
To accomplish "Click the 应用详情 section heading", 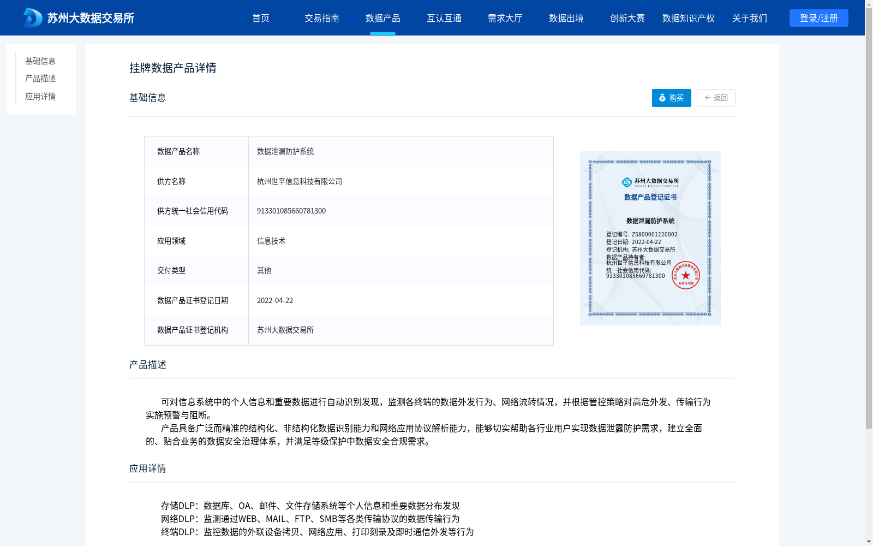I will pyautogui.click(x=148, y=468).
